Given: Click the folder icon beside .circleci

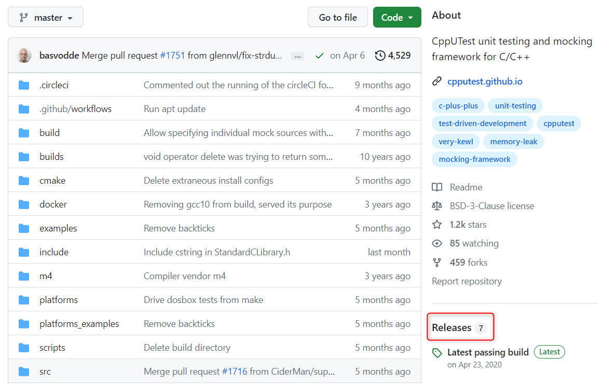Looking at the screenshot, I should tap(24, 85).
